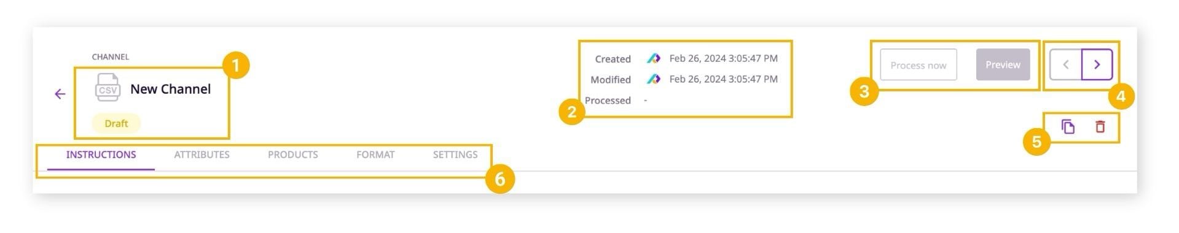The width and height of the screenshot is (1179, 233).
Task: Delete the channel using the trash icon
Action: click(1100, 127)
